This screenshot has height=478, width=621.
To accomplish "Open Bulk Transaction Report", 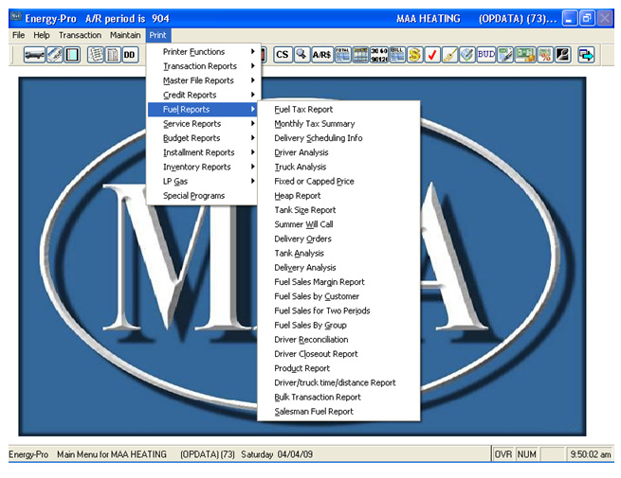I will [x=338, y=397].
